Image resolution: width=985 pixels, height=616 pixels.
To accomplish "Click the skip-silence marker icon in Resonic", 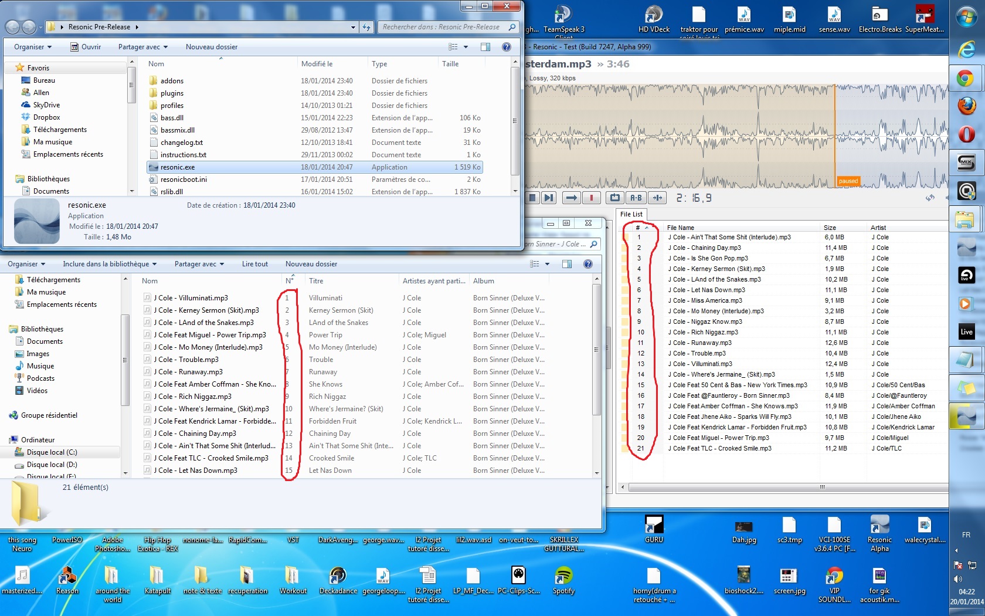I will point(657,198).
